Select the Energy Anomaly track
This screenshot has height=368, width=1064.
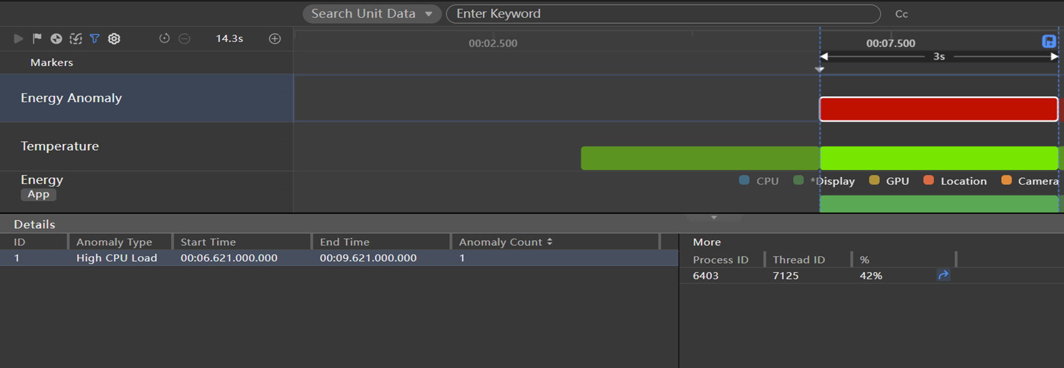[x=146, y=98]
